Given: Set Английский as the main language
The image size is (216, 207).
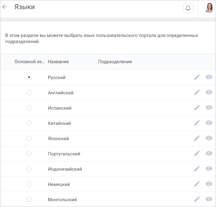Looking at the screenshot, I should click(29, 93).
